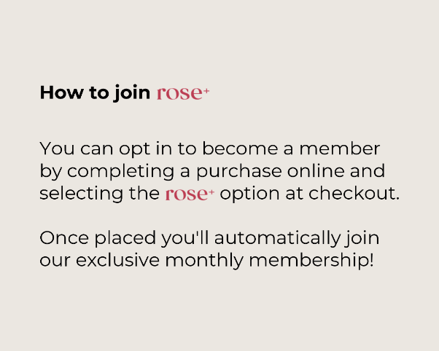Click the pink rose+ logo in heading
This screenshot has height=351, width=439.
click(183, 93)
